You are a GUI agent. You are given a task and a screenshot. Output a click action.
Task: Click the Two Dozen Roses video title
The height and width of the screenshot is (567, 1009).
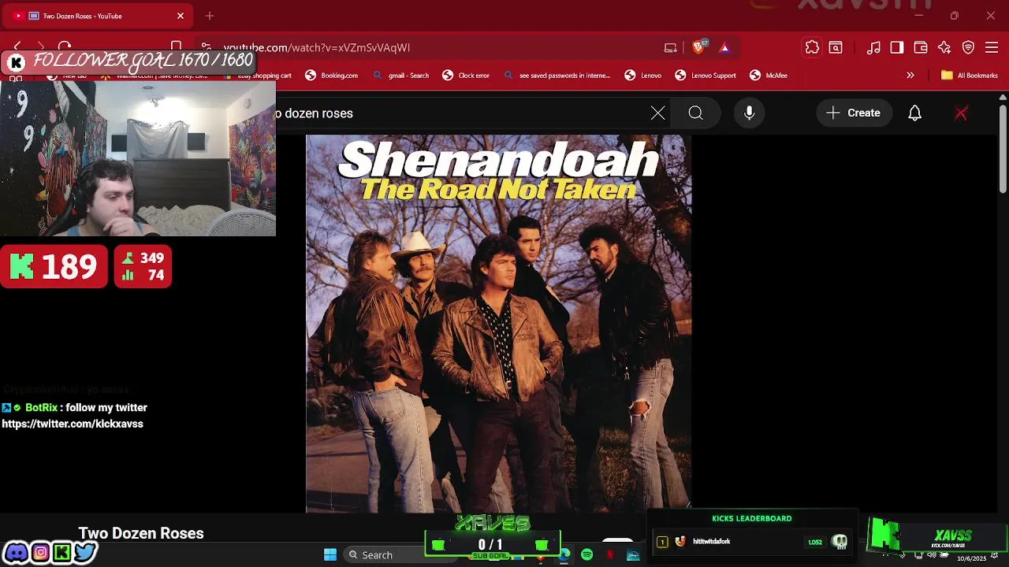pos(141,533)
